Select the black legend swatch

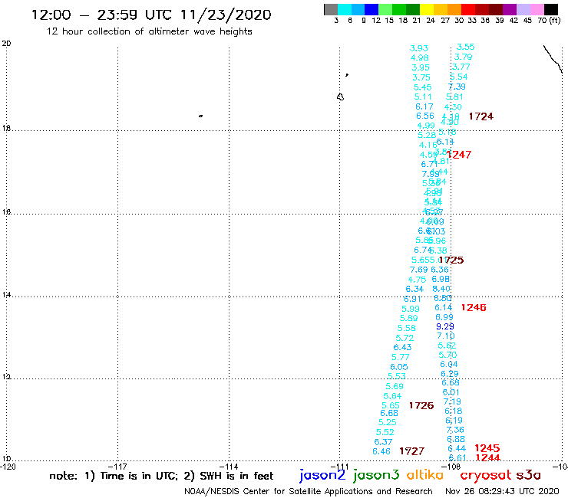point(551,9)
